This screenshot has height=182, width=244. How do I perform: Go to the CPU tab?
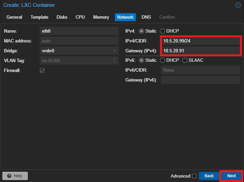pos(80,17)
